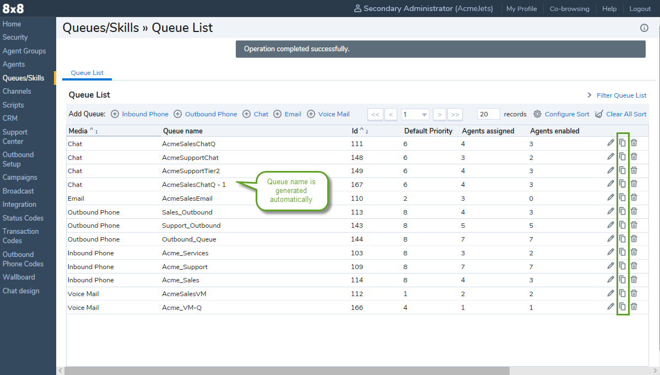The height and width of the screenshot is (375, 660).
Task: Open Channels in sidebar
Action: click(x=17, y=91)
